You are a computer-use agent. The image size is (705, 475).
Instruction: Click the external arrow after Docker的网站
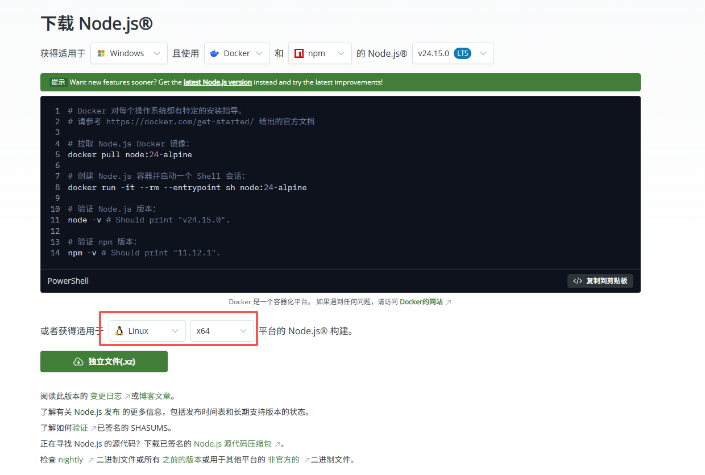(x=449, y=302)
